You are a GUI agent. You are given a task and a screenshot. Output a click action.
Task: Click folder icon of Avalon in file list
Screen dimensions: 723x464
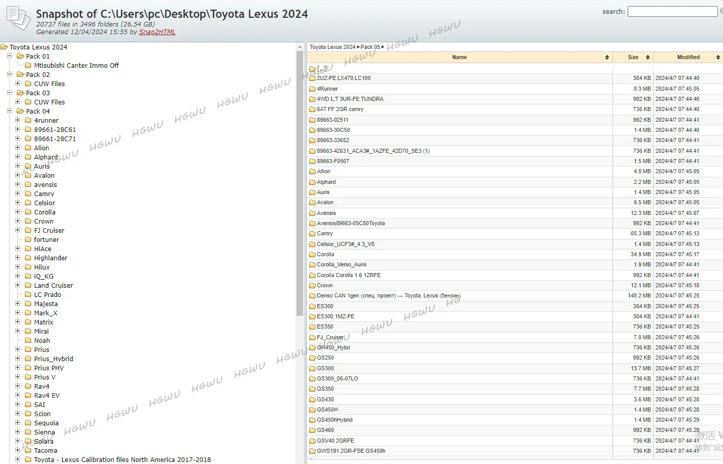(312, 203)
